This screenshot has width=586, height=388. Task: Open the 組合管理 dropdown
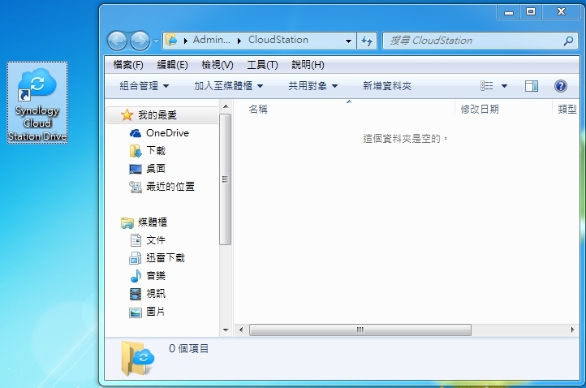pyautogui.click(x=144, y=86)
